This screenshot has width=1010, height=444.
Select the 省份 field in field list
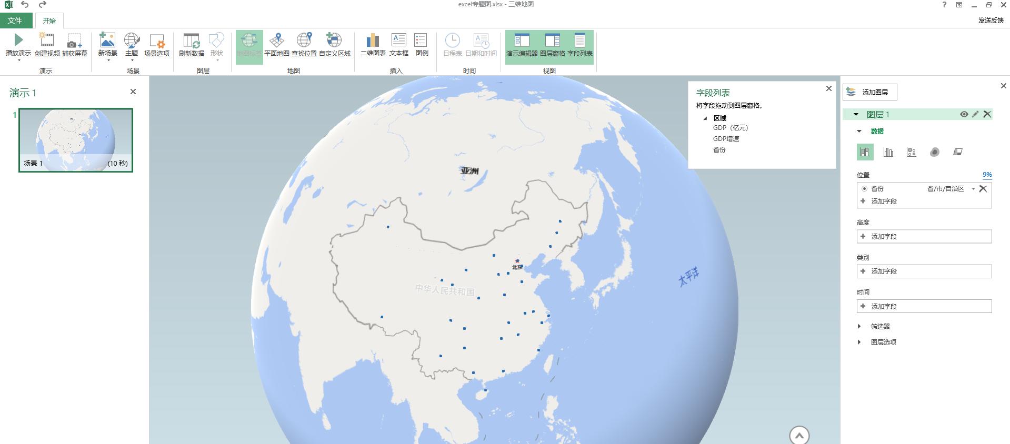pos(719,150)
